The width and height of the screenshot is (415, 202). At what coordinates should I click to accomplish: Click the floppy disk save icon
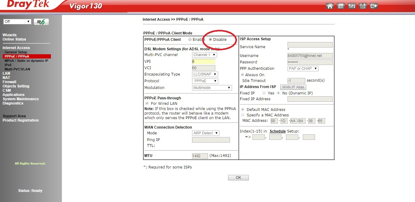(363, 6)
